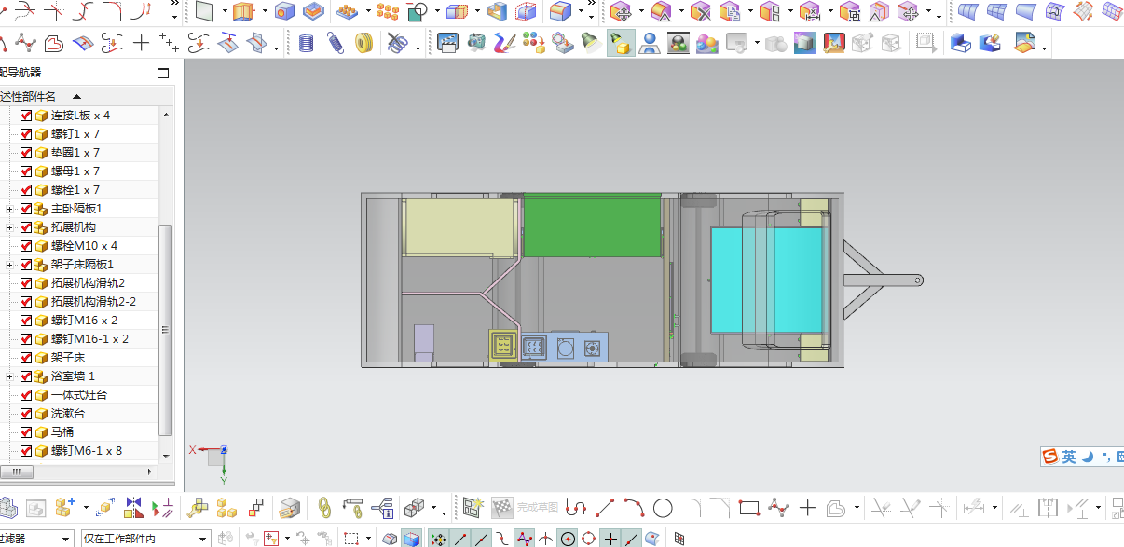Hide the 架子床 component
The image size is (1124, 547).
tap(26, 358)
